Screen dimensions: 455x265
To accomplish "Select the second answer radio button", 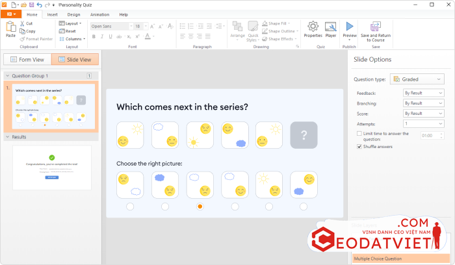I will tap(165, 207).
